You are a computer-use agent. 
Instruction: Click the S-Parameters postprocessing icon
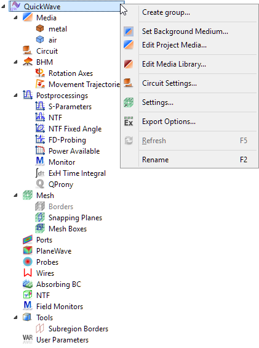point(40,106)
